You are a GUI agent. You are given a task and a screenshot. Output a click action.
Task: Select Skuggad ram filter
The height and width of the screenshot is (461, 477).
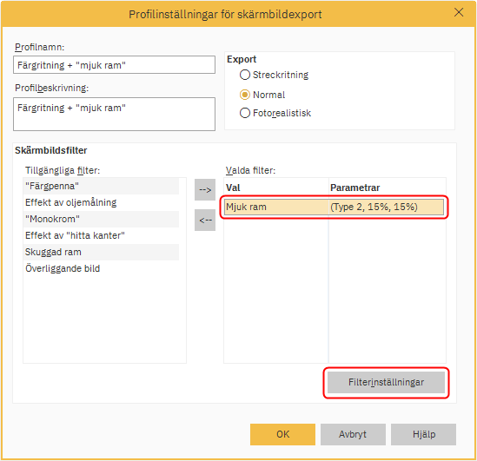point(101,252)
